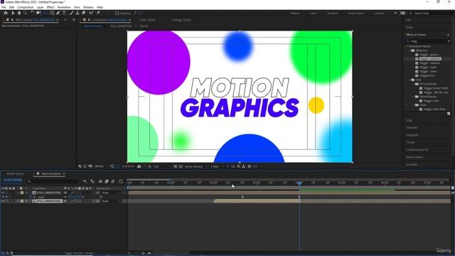
Task: Open the 1 View layout dropdown
Action: (x=217, y=166)
